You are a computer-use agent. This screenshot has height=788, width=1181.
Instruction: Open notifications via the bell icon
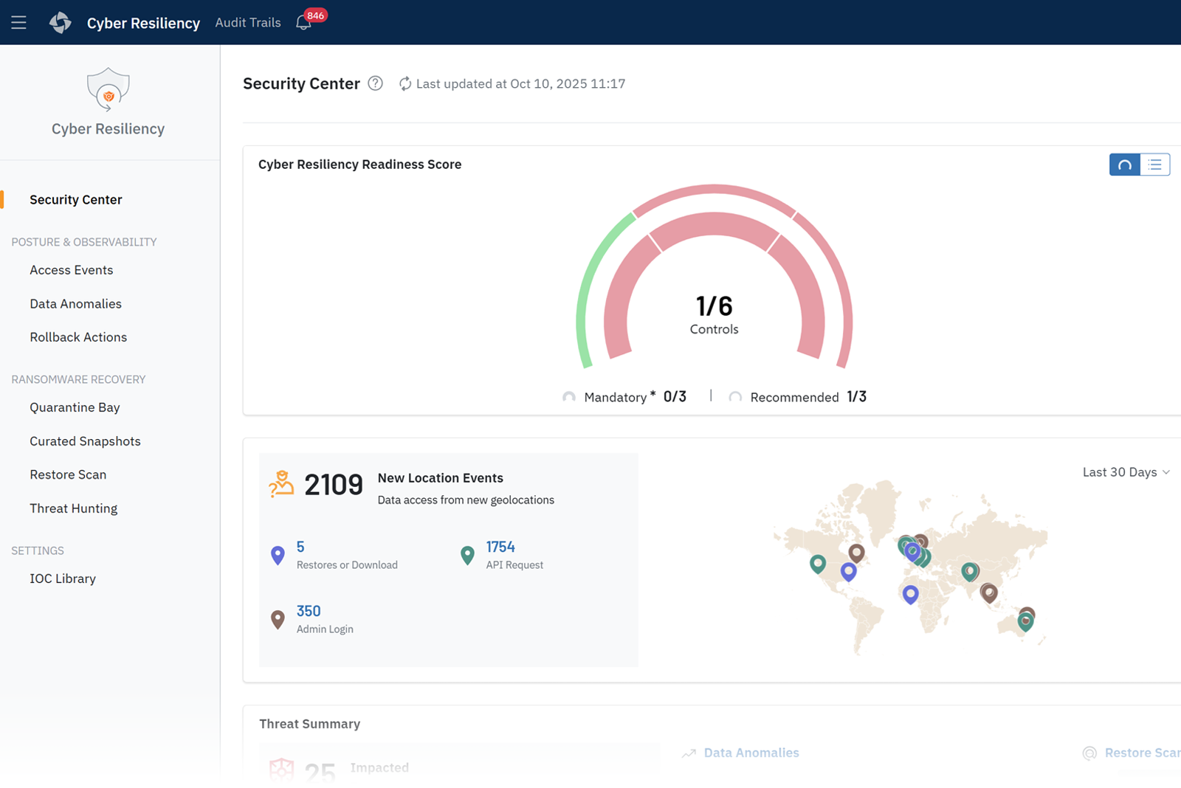point(303,23)
